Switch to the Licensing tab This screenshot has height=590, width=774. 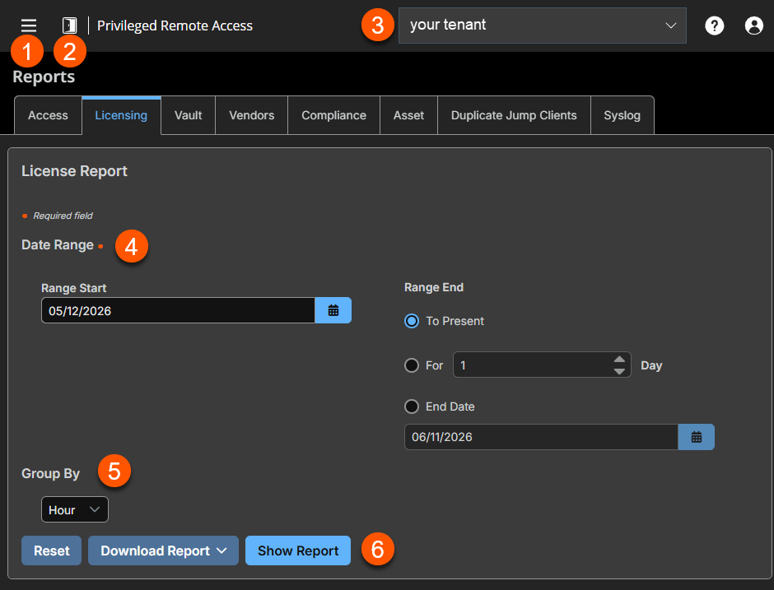[121, 115]
